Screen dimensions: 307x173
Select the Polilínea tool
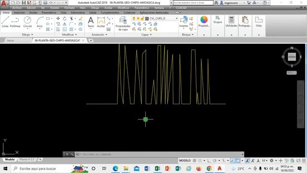point(15,22)
